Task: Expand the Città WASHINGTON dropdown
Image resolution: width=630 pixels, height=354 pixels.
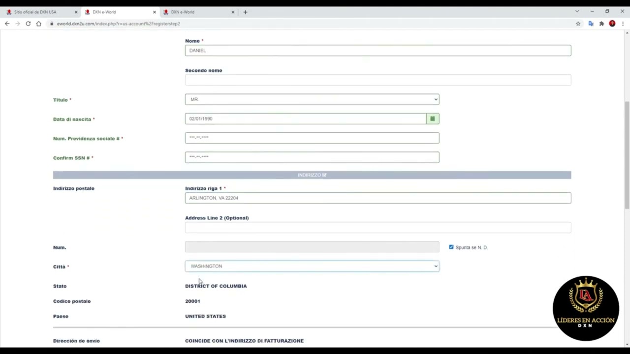Action: pos(312,266)
